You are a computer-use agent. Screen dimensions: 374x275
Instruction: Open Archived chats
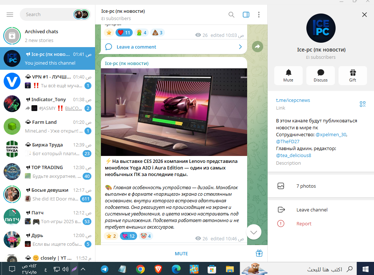point(48,36)
